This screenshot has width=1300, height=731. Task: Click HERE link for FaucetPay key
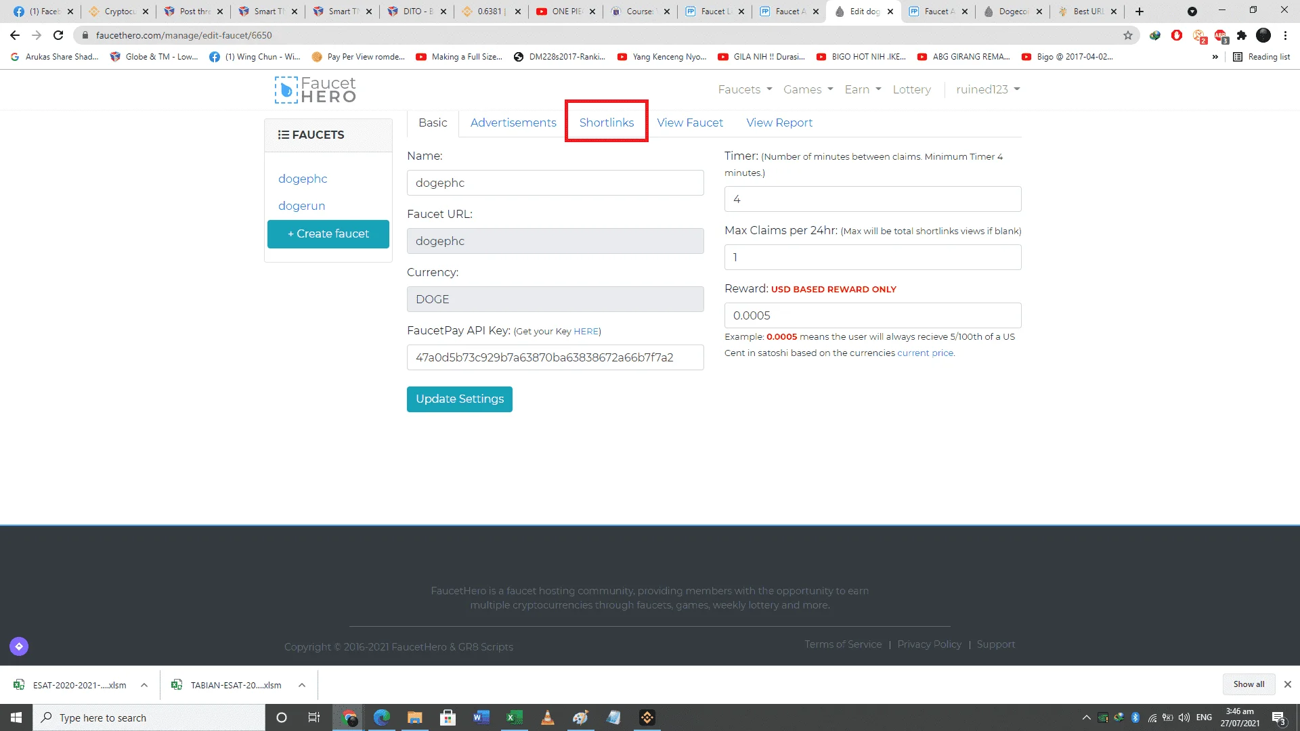pos(586,332)
